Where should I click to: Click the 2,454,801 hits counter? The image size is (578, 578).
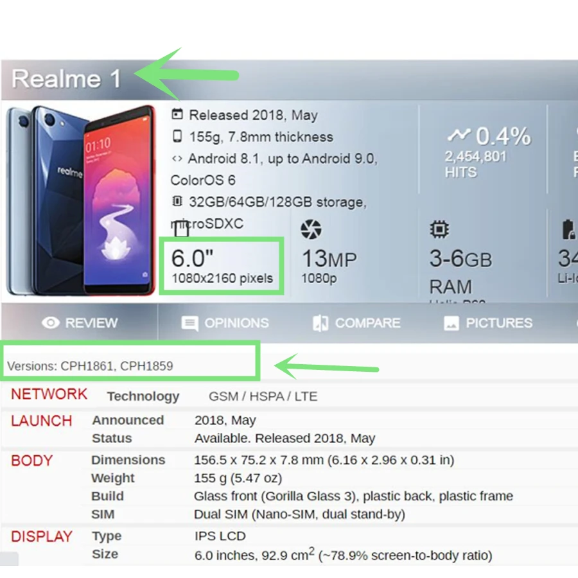point(475,157)
